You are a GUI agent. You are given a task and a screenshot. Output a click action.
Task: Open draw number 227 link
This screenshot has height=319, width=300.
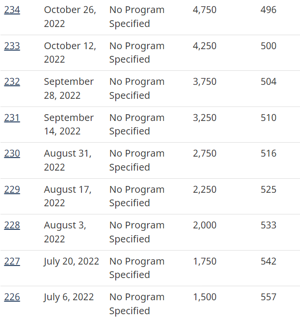(x=12, y=262)
